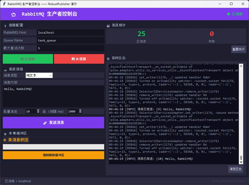The image size is (249, 185).
Task: Click the realtime log section icon
Action: 108,59
